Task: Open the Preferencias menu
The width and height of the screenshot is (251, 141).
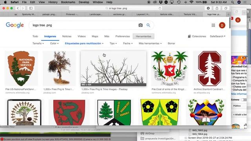Action: click(123, 36)
